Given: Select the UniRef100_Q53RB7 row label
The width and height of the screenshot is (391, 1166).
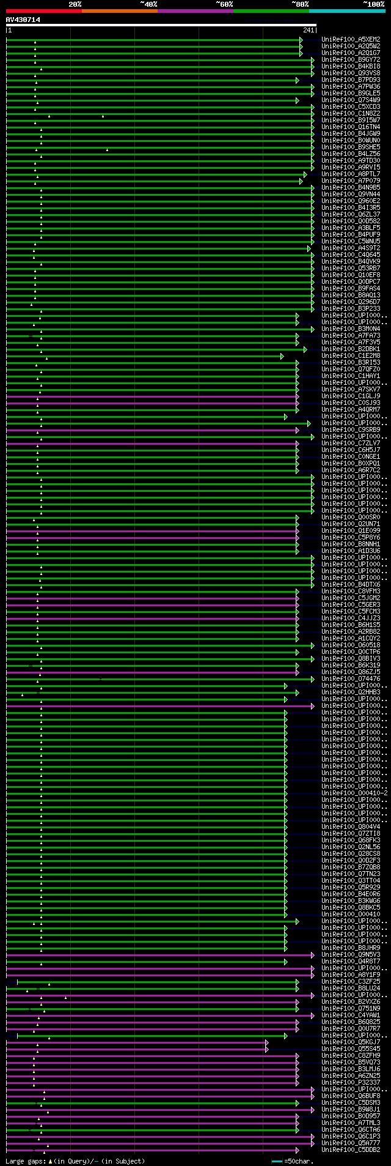Looking at the screenshot, I should (x=351, y=268).
